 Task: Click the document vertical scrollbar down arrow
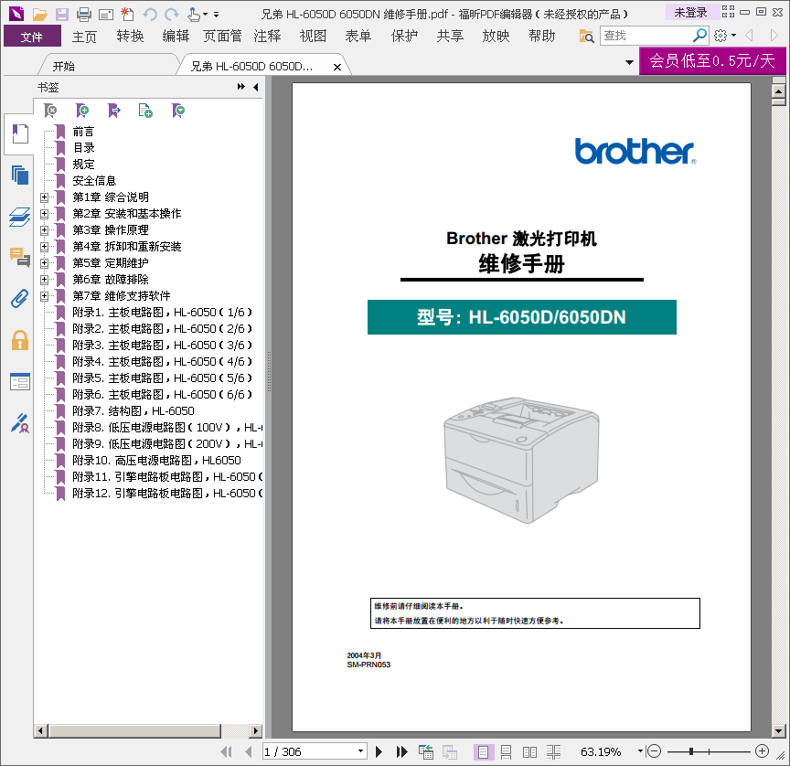tap(778, 730)
